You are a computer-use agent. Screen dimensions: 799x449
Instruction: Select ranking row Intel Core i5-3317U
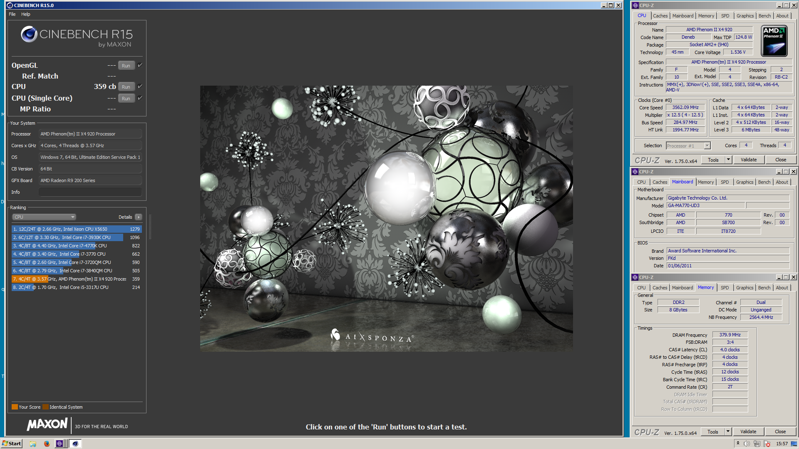click(x=77, y=287)
